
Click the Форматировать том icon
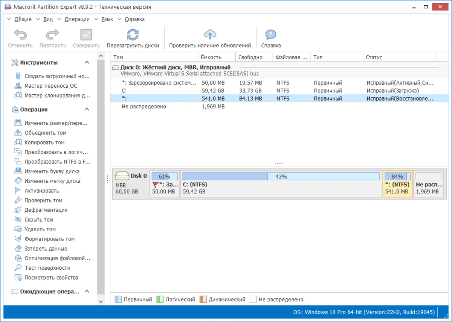(x=18, y=239)
